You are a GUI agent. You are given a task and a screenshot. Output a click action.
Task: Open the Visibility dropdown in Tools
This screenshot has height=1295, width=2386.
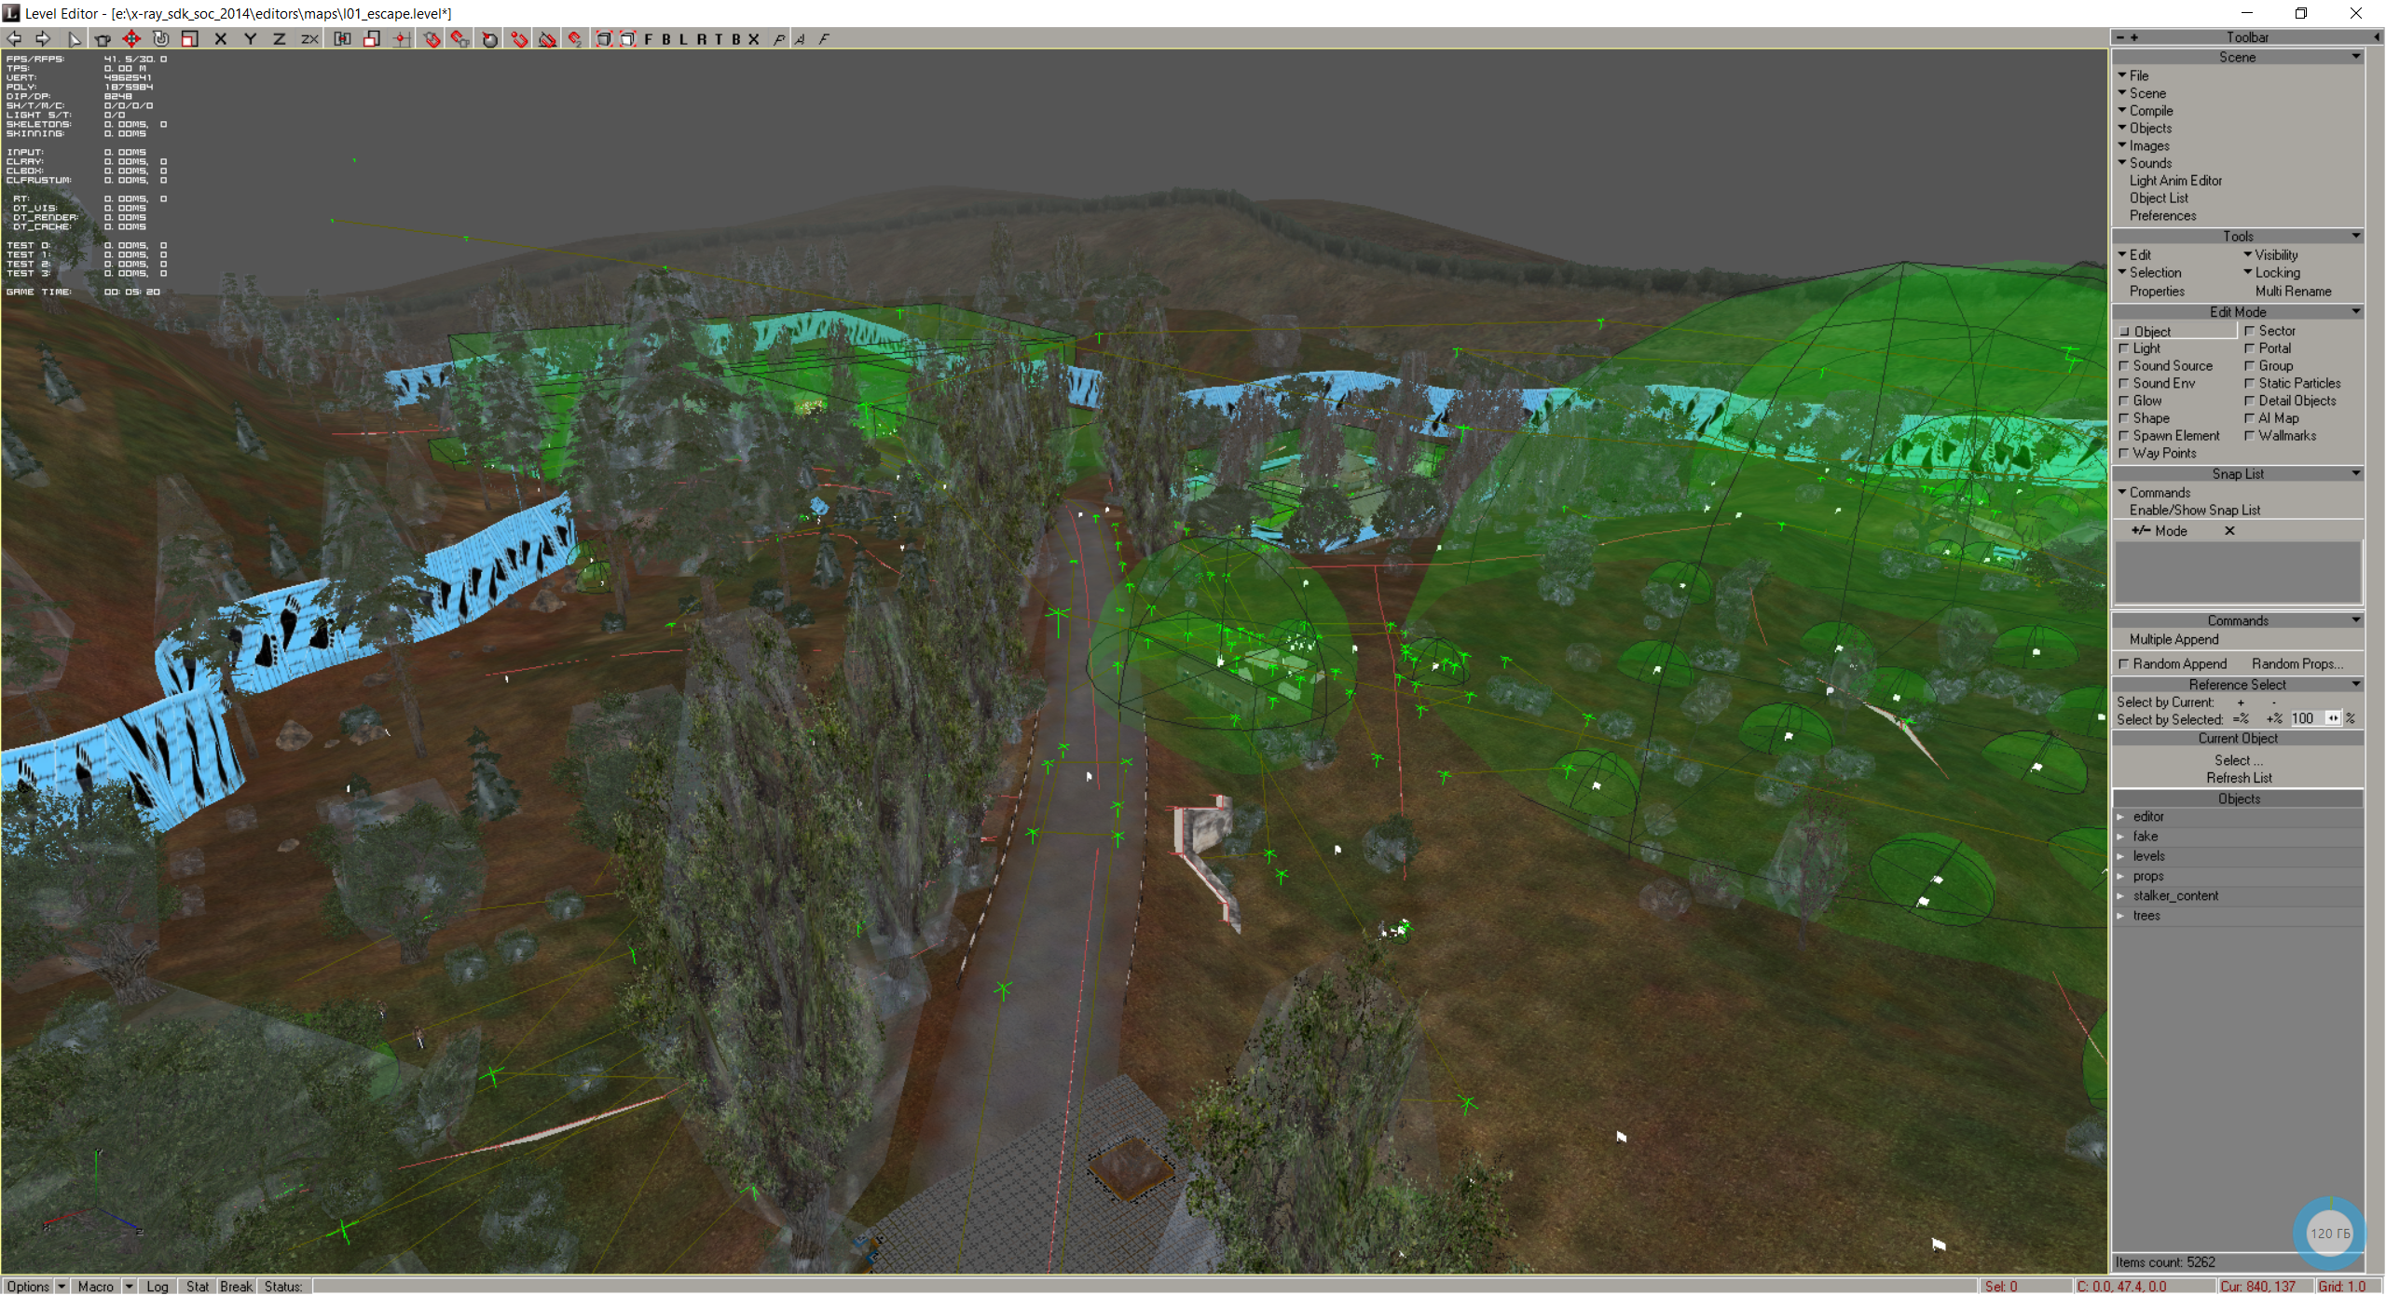pyautogui.click(x=2275, y=255)
